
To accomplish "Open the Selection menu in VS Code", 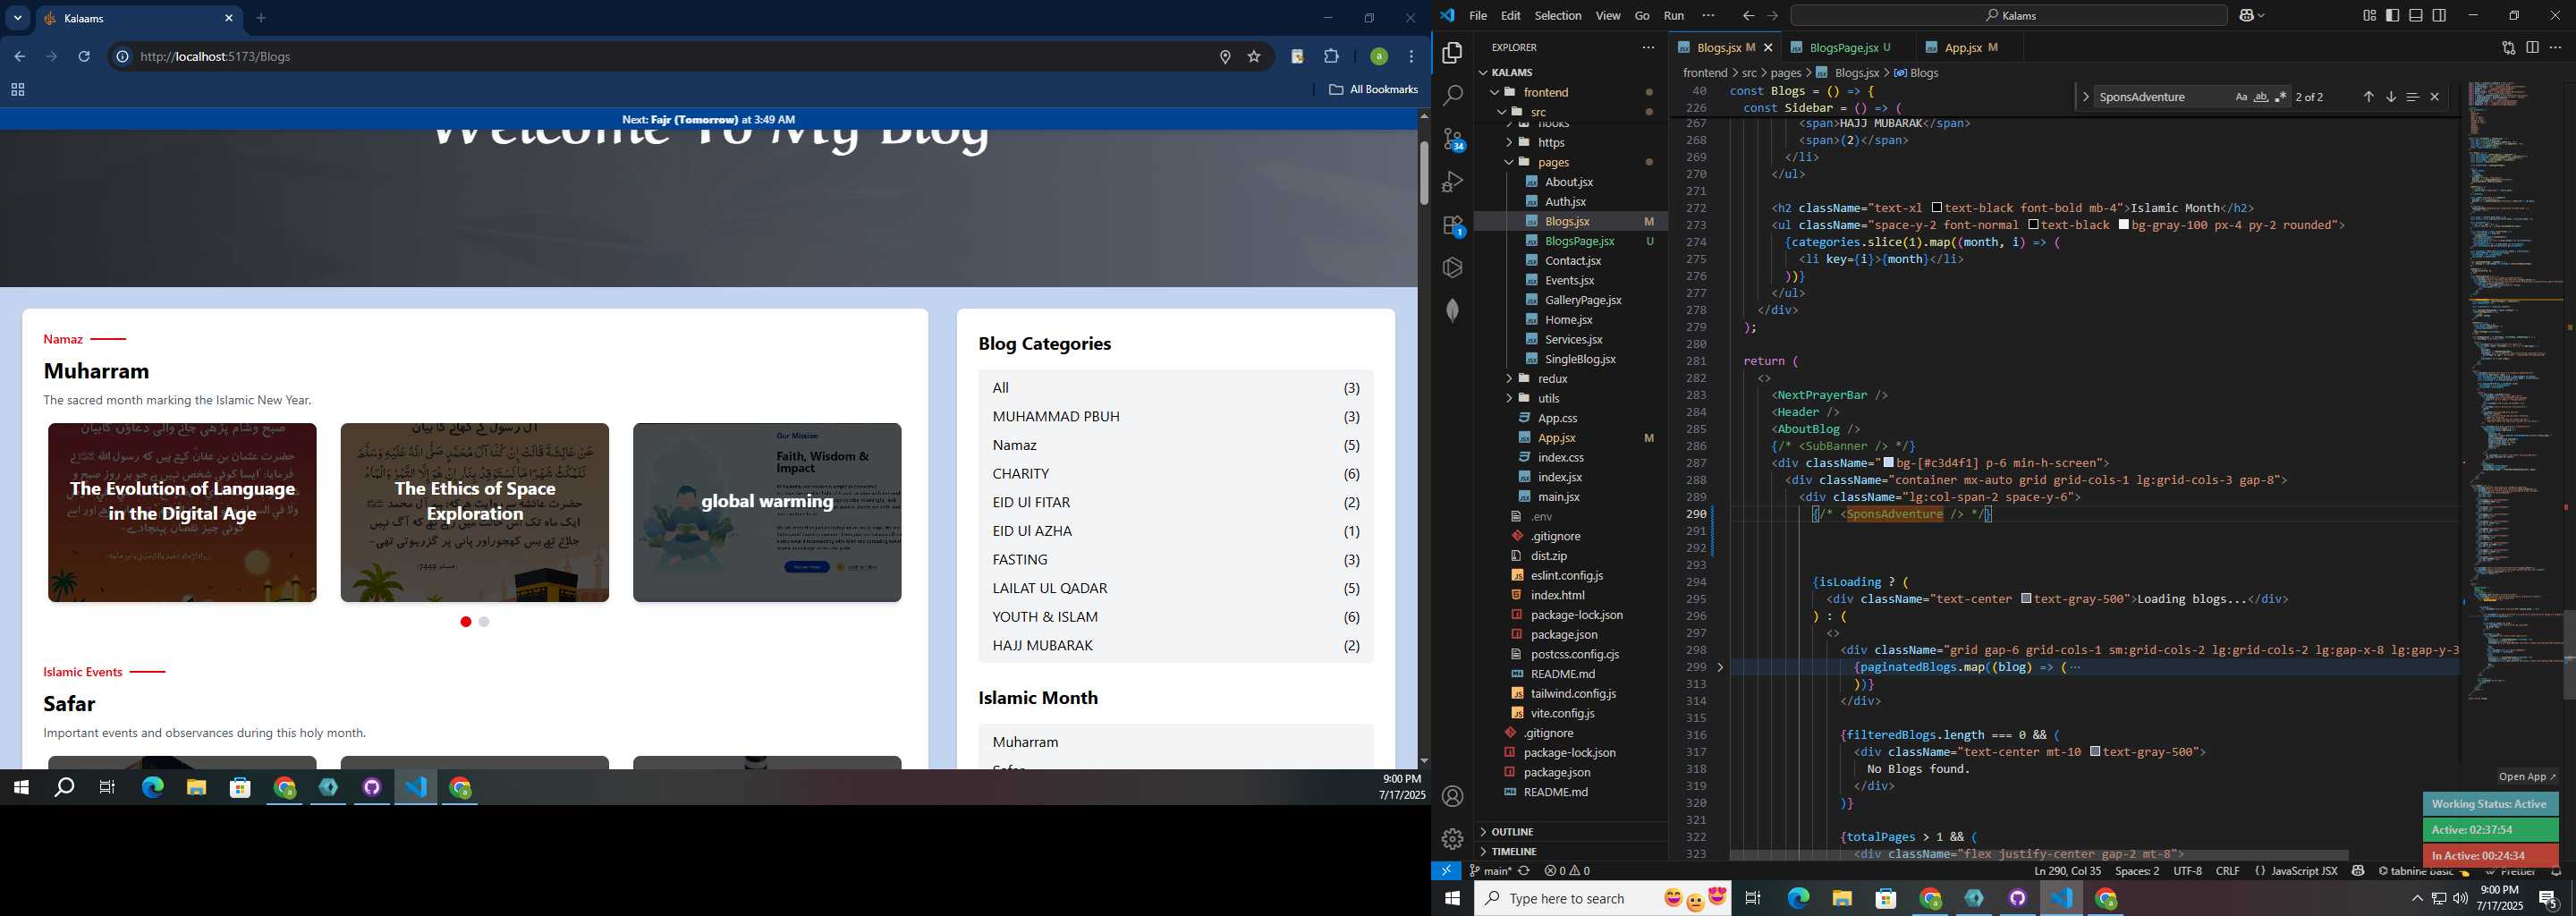I will (1558, 15).
